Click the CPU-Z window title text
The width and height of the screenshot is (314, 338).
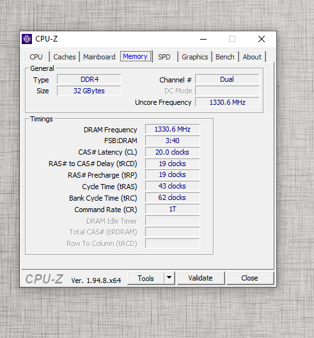47,39
